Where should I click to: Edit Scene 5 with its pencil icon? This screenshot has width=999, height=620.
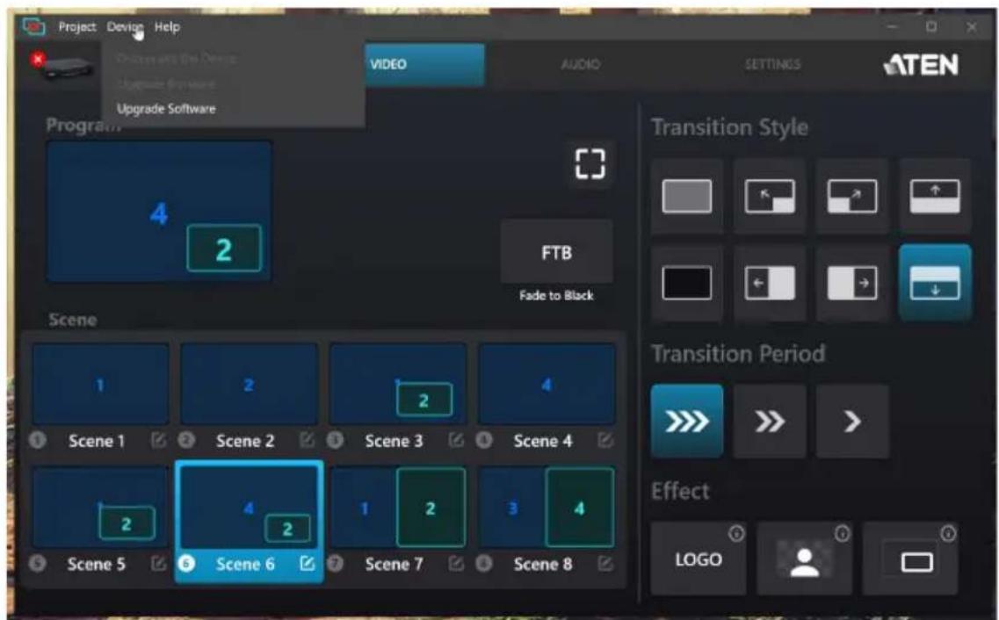click(x=158, y=563)
